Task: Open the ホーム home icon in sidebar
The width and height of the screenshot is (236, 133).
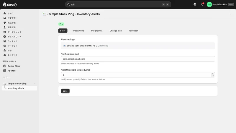Action: [5, 13]
